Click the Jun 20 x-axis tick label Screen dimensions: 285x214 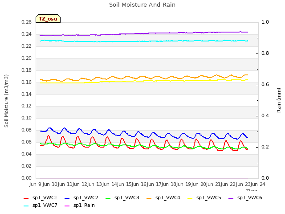tap(199, 184)
